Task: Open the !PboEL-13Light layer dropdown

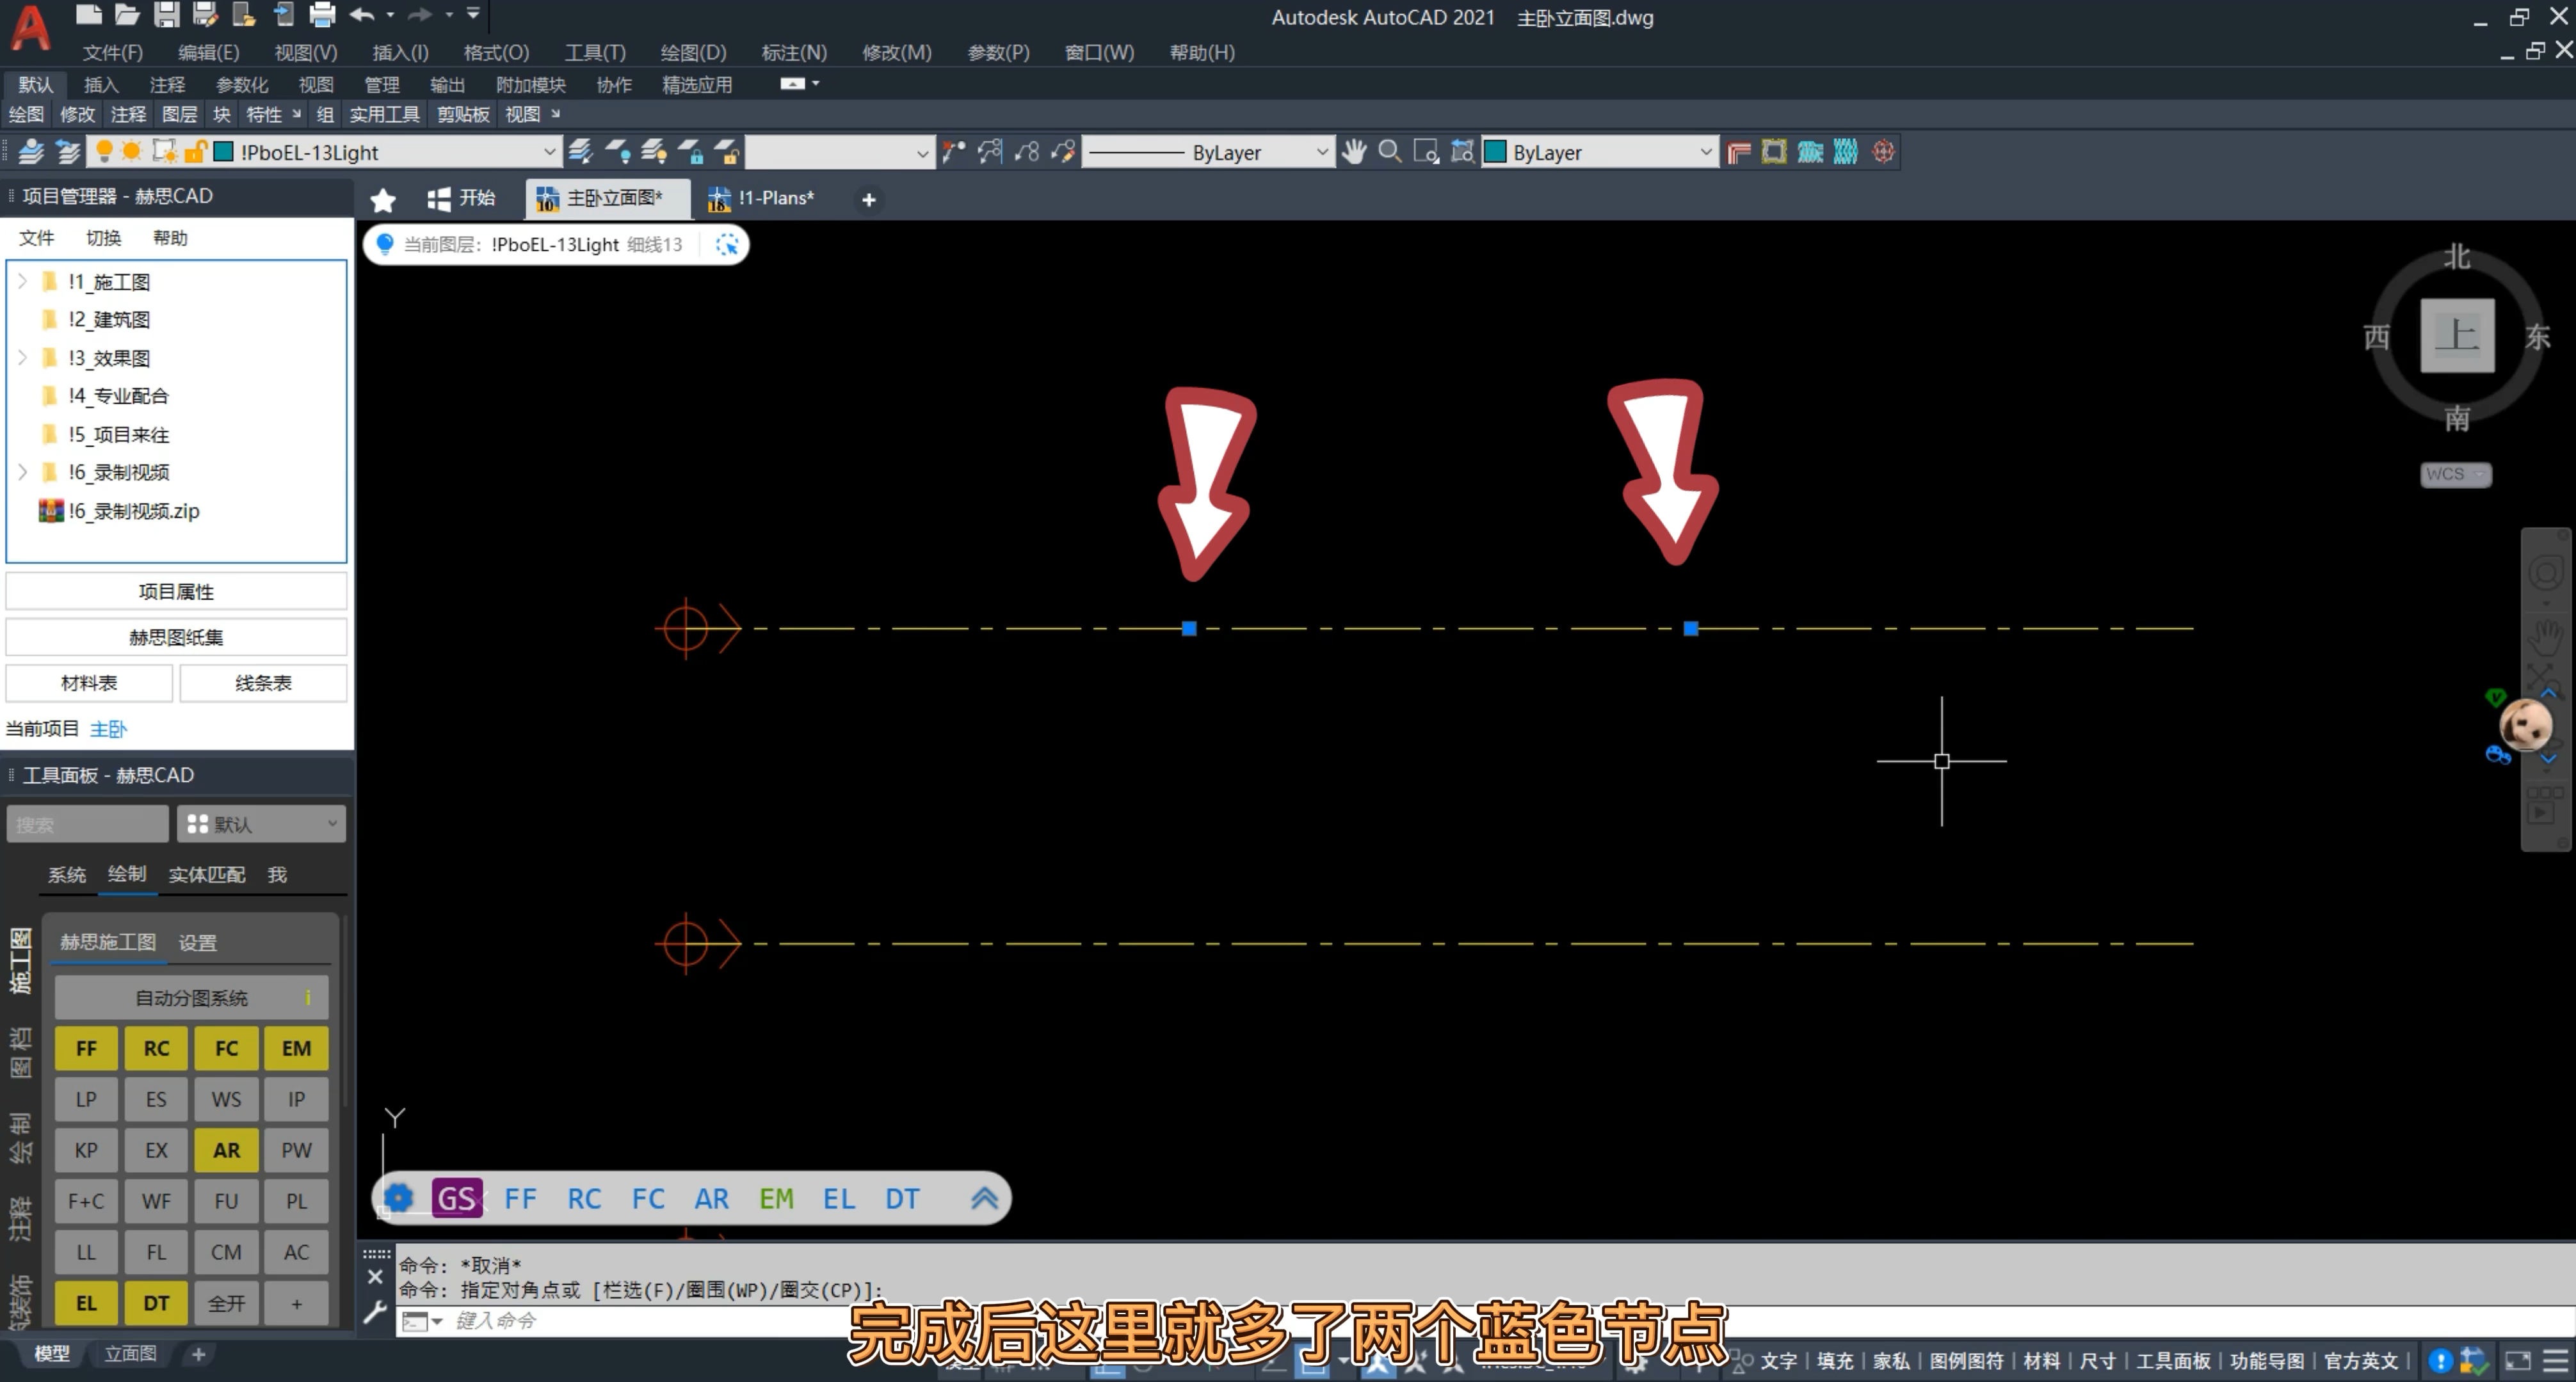Action: click(549, 152)
